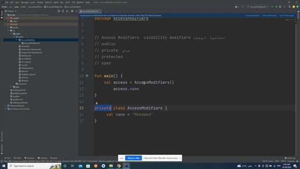The height and width of the screenshot is (169, 300).
Task: Click the orange IDE updates icon
Action: pos(294,7)
